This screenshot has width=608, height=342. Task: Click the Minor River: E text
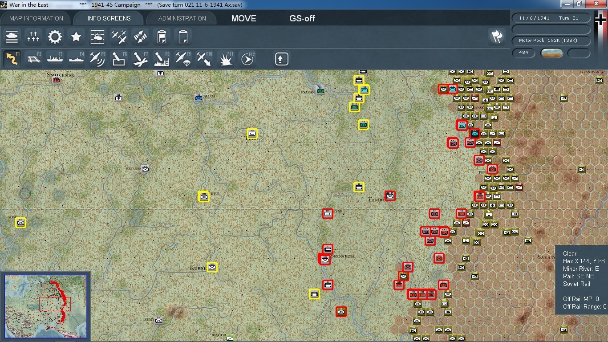581,269
